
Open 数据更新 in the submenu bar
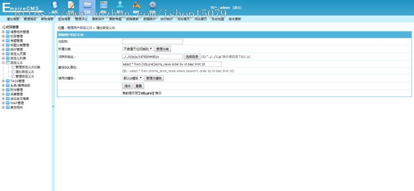coord(132,19)
